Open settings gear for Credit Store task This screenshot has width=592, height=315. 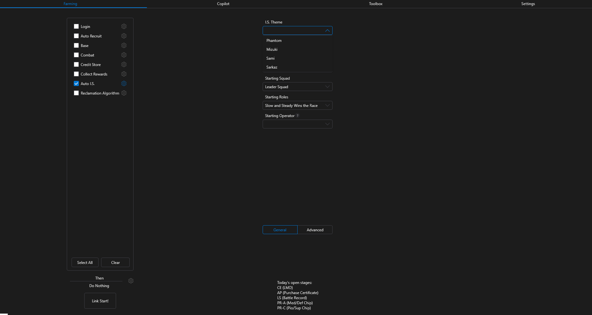click(x=124, y=64)
